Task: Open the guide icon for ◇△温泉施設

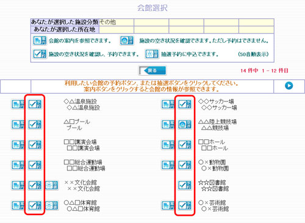Action: click(18, 104)
